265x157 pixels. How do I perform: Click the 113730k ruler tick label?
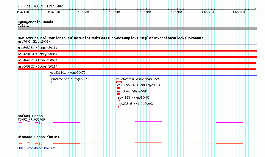click(x=84, y=12)
